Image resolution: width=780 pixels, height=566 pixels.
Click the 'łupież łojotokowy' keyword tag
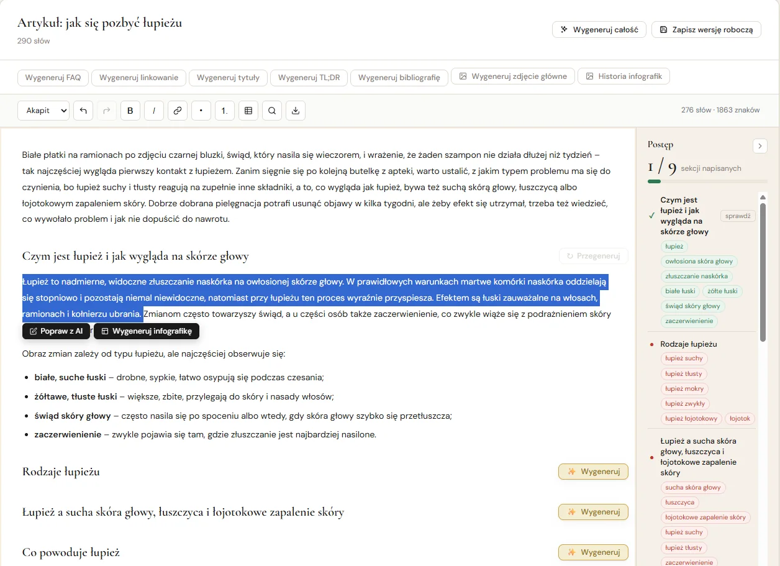691,419
